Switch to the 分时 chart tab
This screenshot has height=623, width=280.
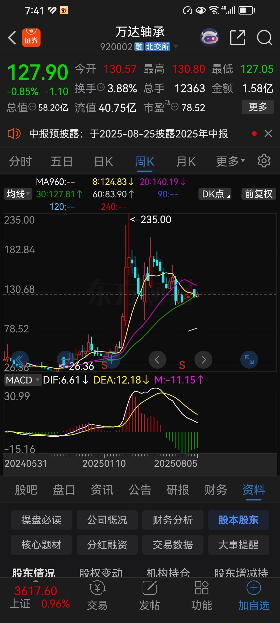[x=20, y=161]
